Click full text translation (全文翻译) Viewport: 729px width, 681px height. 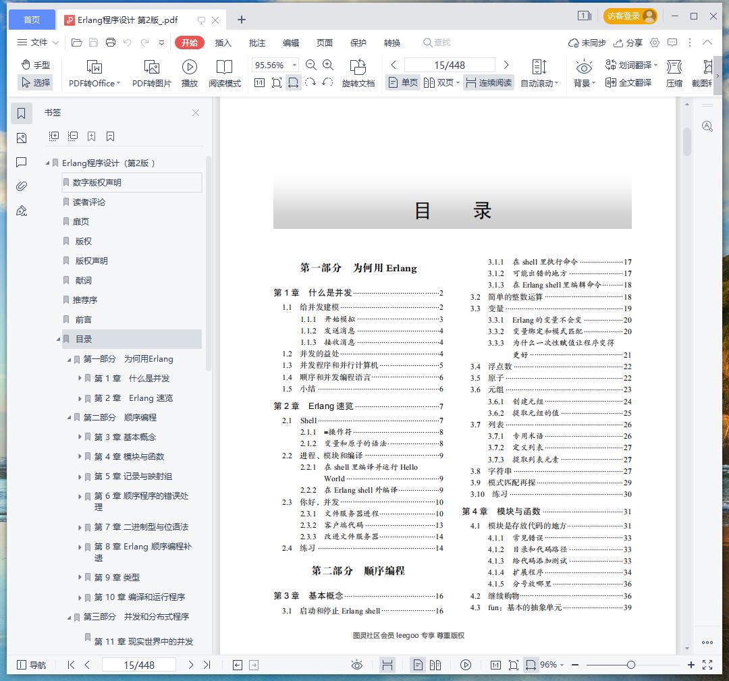pos(628,83)
